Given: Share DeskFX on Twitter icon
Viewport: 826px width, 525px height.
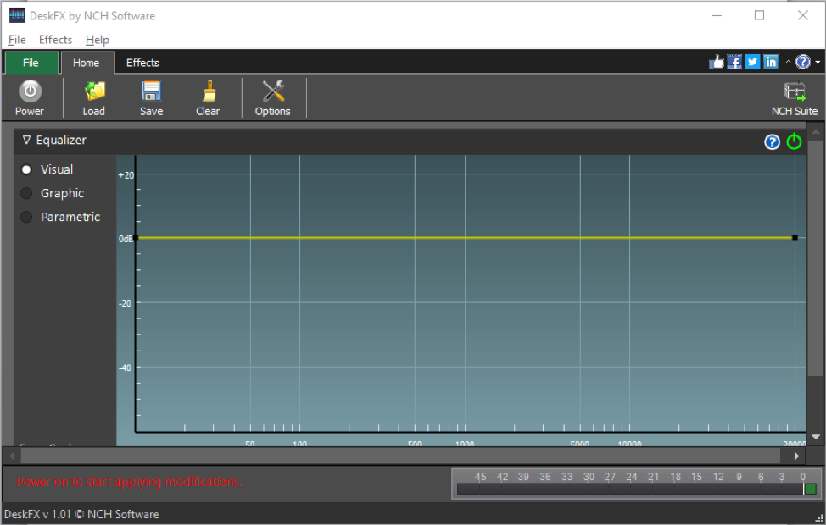Looking at the screenshot, I should tap(752, 61).
